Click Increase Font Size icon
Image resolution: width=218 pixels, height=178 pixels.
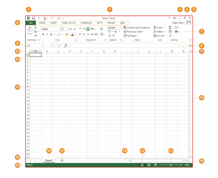(71, 29)
